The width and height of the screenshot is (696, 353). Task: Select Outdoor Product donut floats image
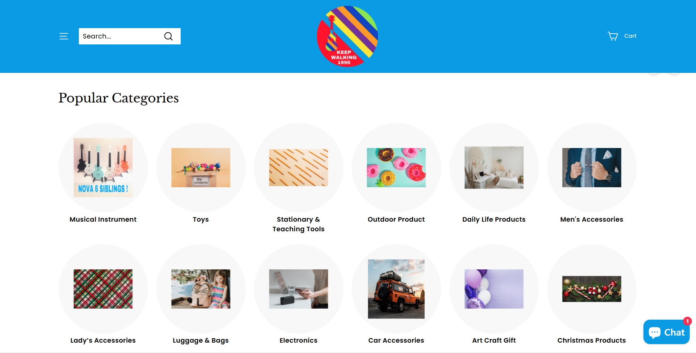(x=396, y=168)
